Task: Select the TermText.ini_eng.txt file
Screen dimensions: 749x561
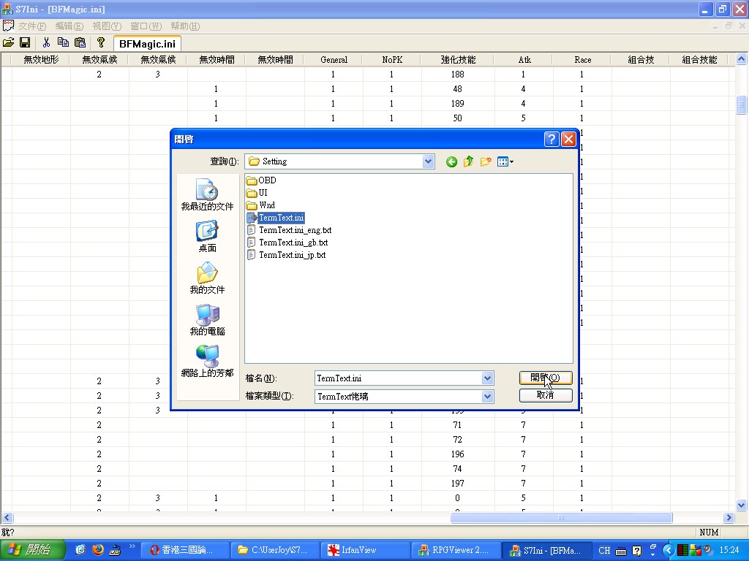Action: tap(294, 230)
